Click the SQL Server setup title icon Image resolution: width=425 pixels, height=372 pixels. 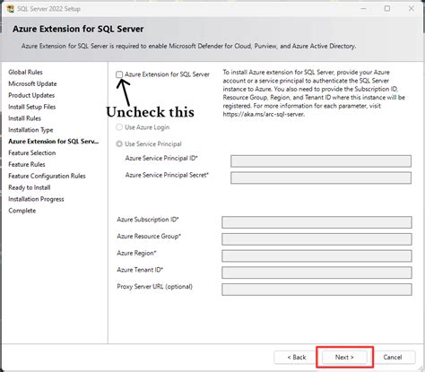click(10, 9)
